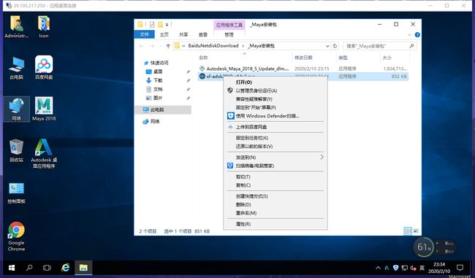This screenshot has height=278, width=475.
Task: Open the Maya 2018 desktop shortcut
Action: pos(44,109)
